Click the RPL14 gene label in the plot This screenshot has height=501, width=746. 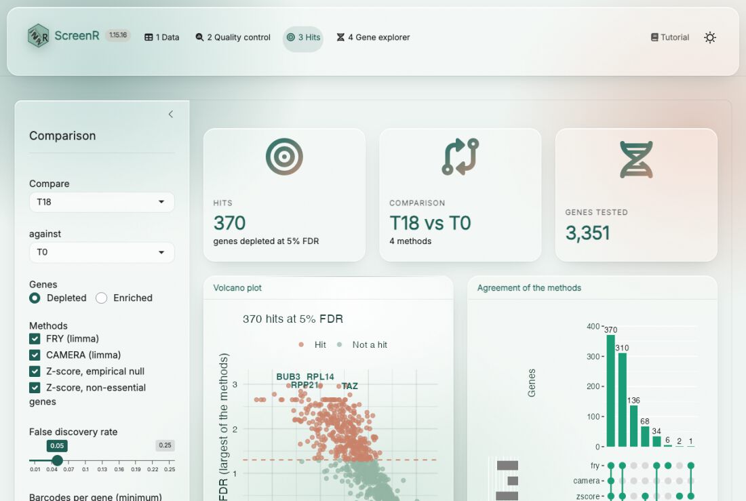tap(320, 377)
